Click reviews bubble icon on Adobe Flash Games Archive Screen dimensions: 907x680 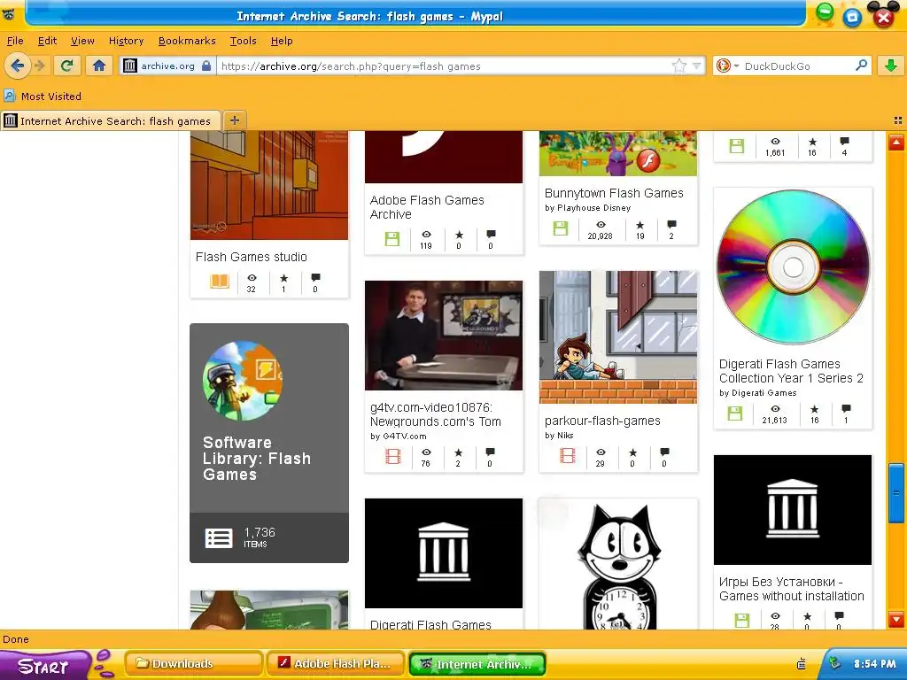click(491, 234)
